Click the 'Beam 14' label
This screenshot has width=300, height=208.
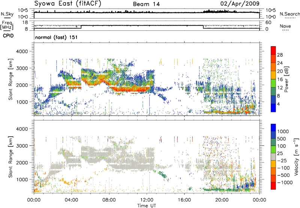pyautogui.click(x=146, y=4)
